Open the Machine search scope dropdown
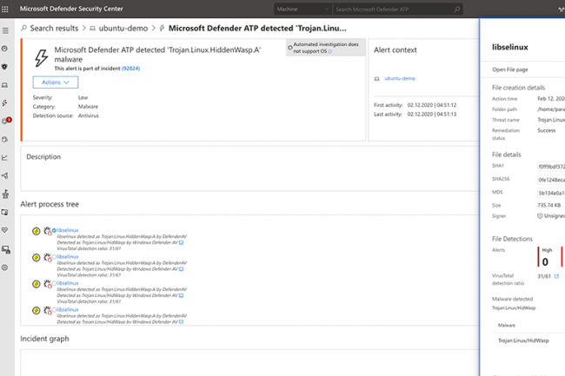 pos(302,9)
